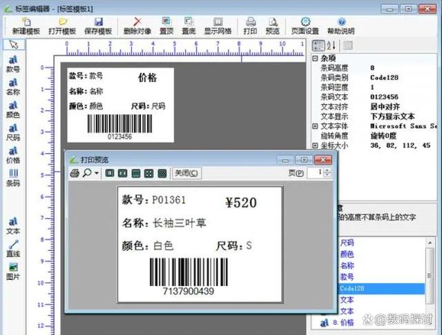Click the 新建模板 new template icon

[26, 26]
